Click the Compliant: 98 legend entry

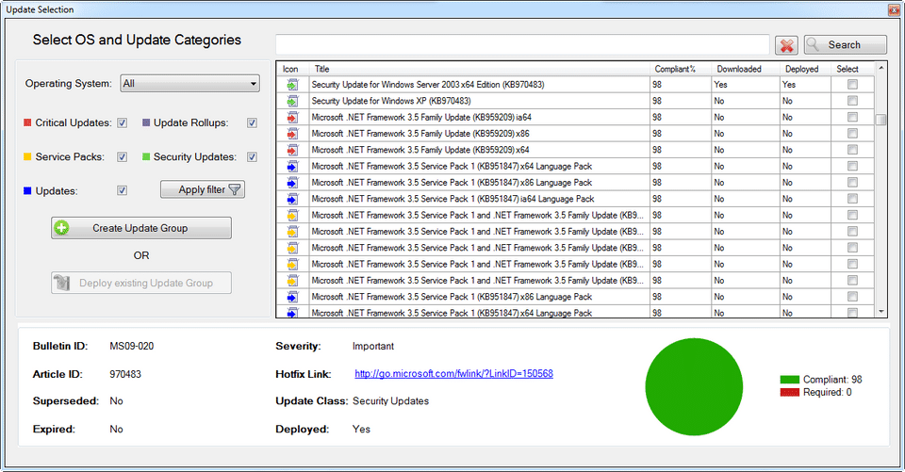tap(821, 379)
